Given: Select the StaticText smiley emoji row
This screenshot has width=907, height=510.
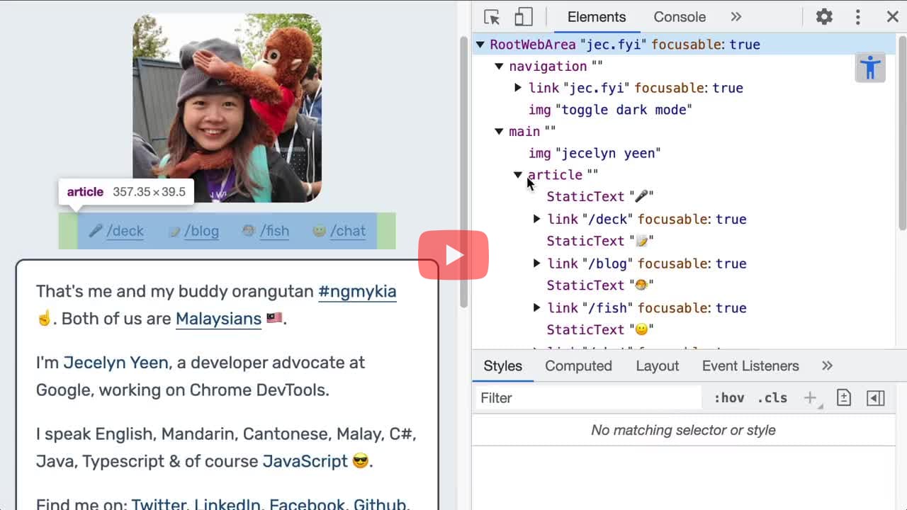Looking at the screenshot, I should click(x=600, y=329).
